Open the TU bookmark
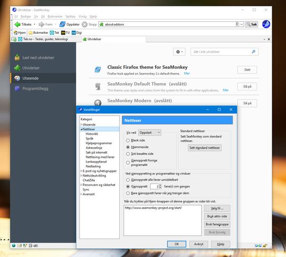The image size is (286, 257). [x=66, y=33]
